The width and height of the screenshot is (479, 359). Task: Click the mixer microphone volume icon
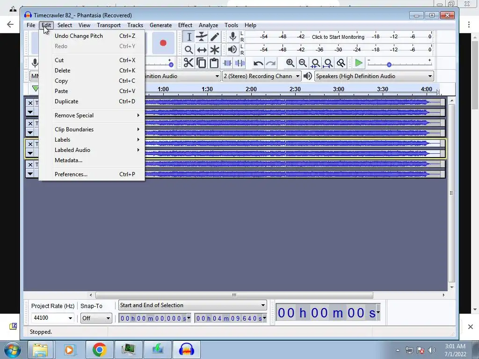point(35,63)
